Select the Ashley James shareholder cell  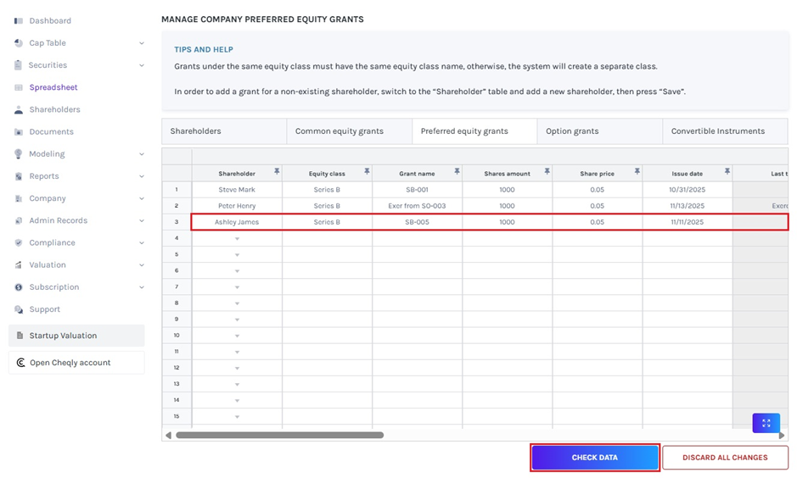(x=237, y=222)
